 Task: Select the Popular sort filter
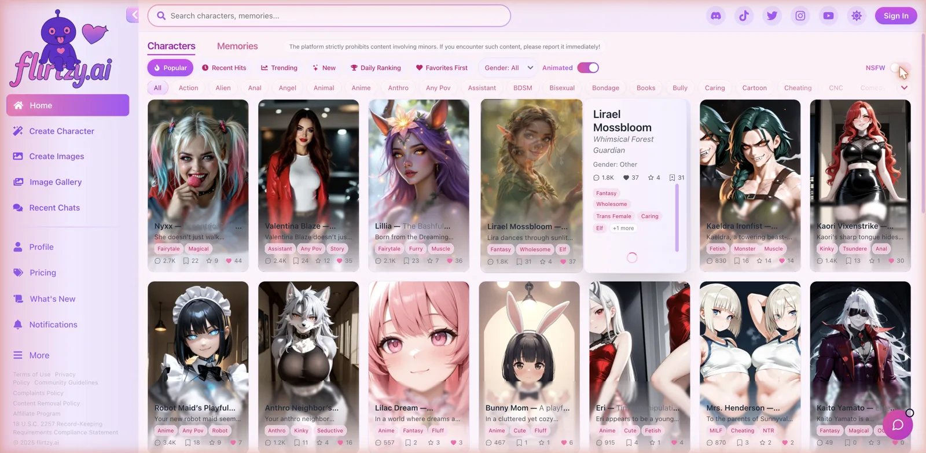click(x=170, y=68)
